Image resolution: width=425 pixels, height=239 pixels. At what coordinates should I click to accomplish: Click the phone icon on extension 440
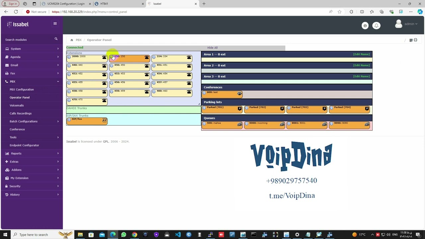104,66
